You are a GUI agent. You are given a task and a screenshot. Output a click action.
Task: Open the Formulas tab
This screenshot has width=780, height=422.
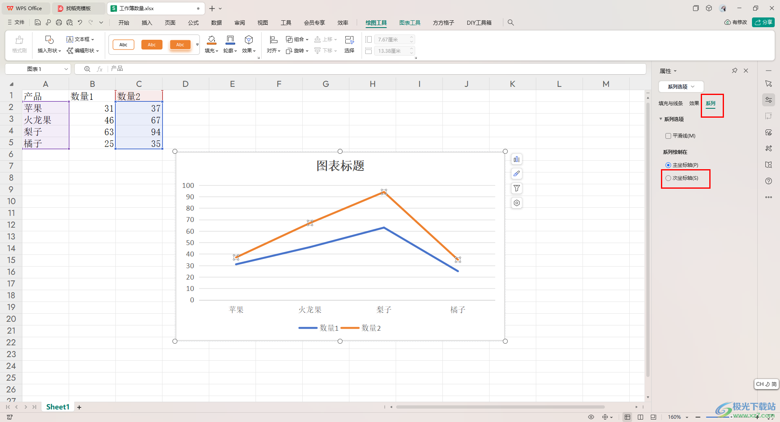[x=193, y=23]
